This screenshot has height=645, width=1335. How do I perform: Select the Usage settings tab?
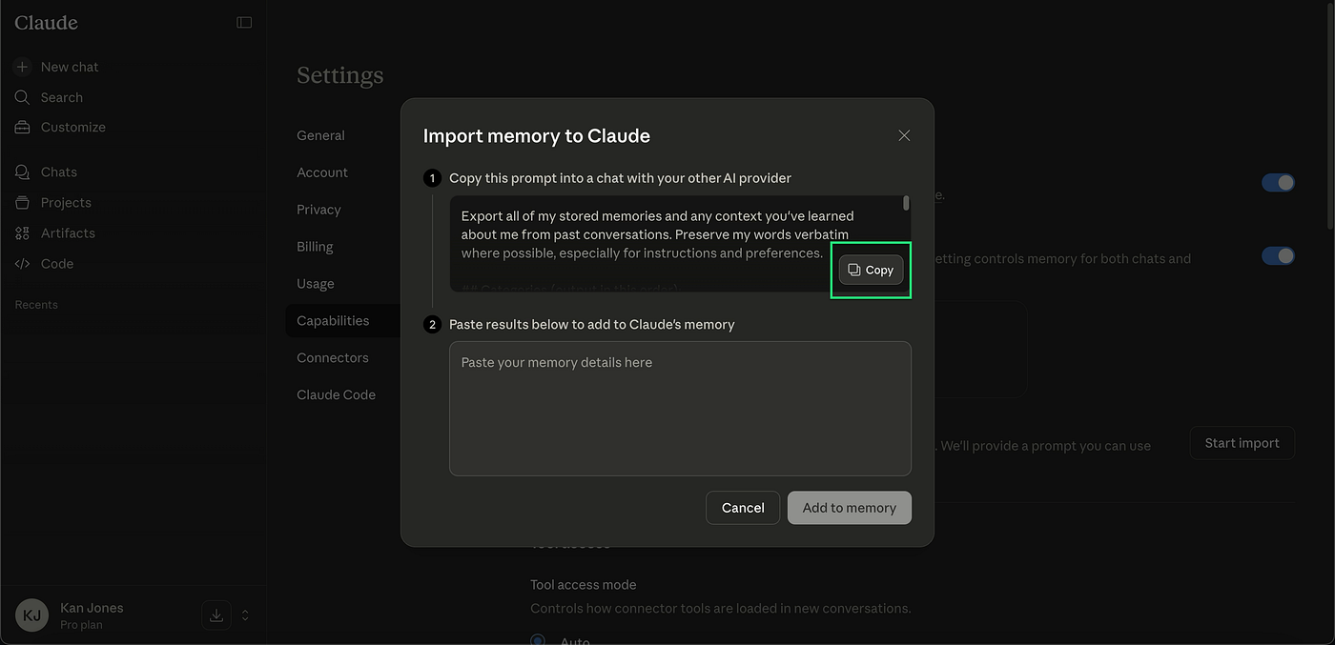316,284
